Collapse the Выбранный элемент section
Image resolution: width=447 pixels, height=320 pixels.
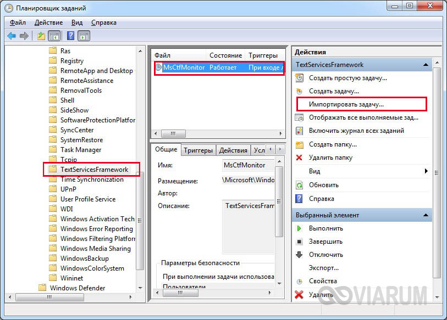tap(426, 215)
